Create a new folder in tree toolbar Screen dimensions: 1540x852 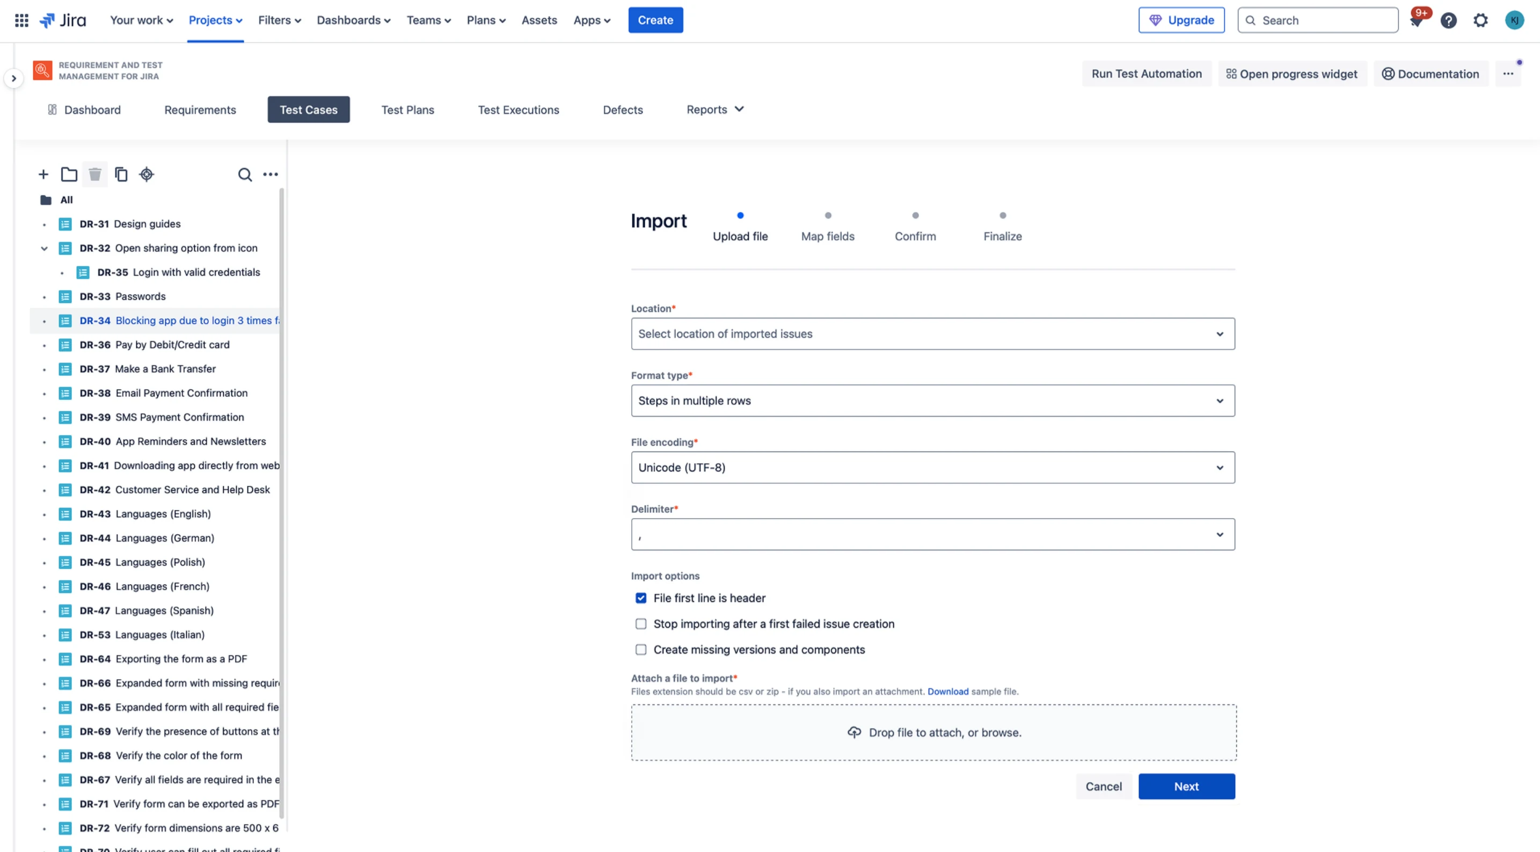69,174
